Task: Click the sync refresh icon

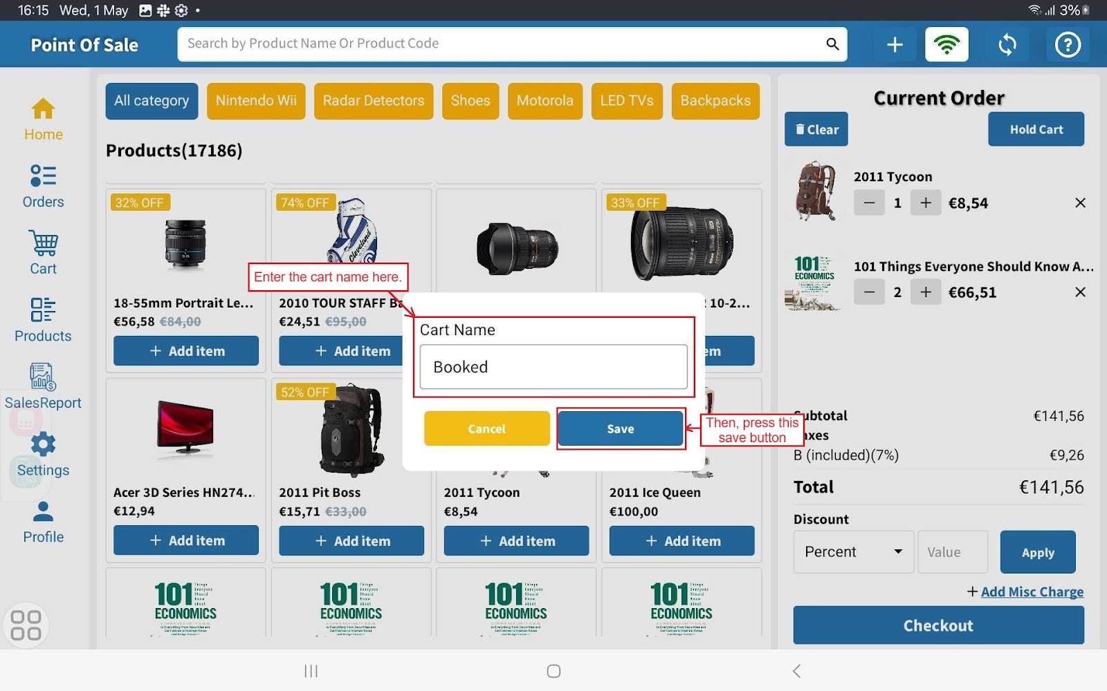Action: coord(1007,45)
